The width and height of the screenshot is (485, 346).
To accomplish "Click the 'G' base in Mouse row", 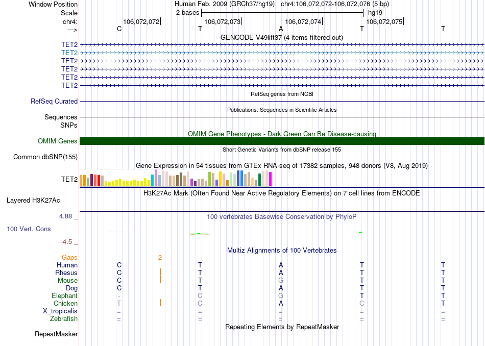I will pyautogui.click(x=281, y=281).
